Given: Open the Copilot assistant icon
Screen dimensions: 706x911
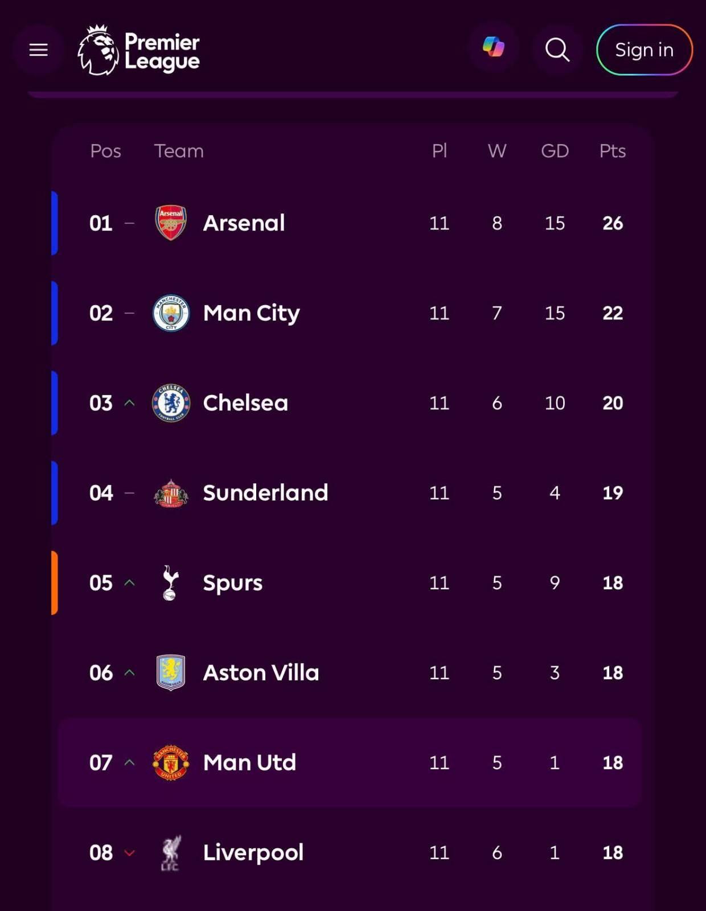Looking at the screenshot, I should point(493,47).
